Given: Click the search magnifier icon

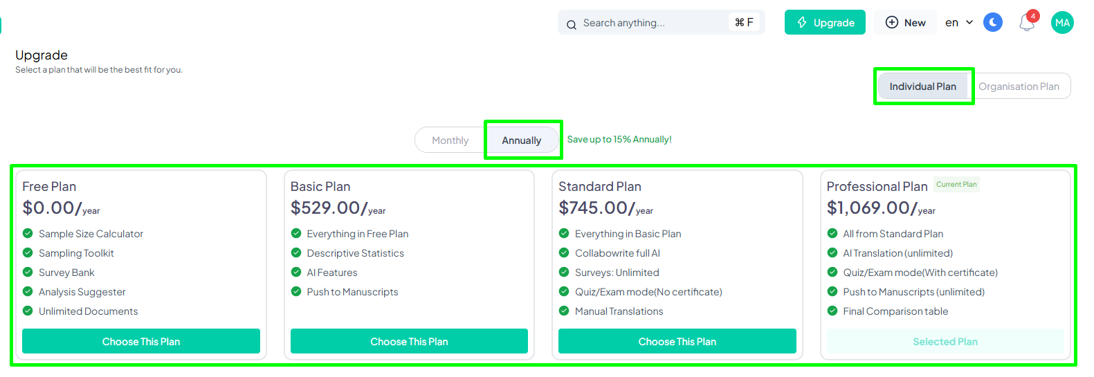Looking at the screenshot, I should coord(572,24).
